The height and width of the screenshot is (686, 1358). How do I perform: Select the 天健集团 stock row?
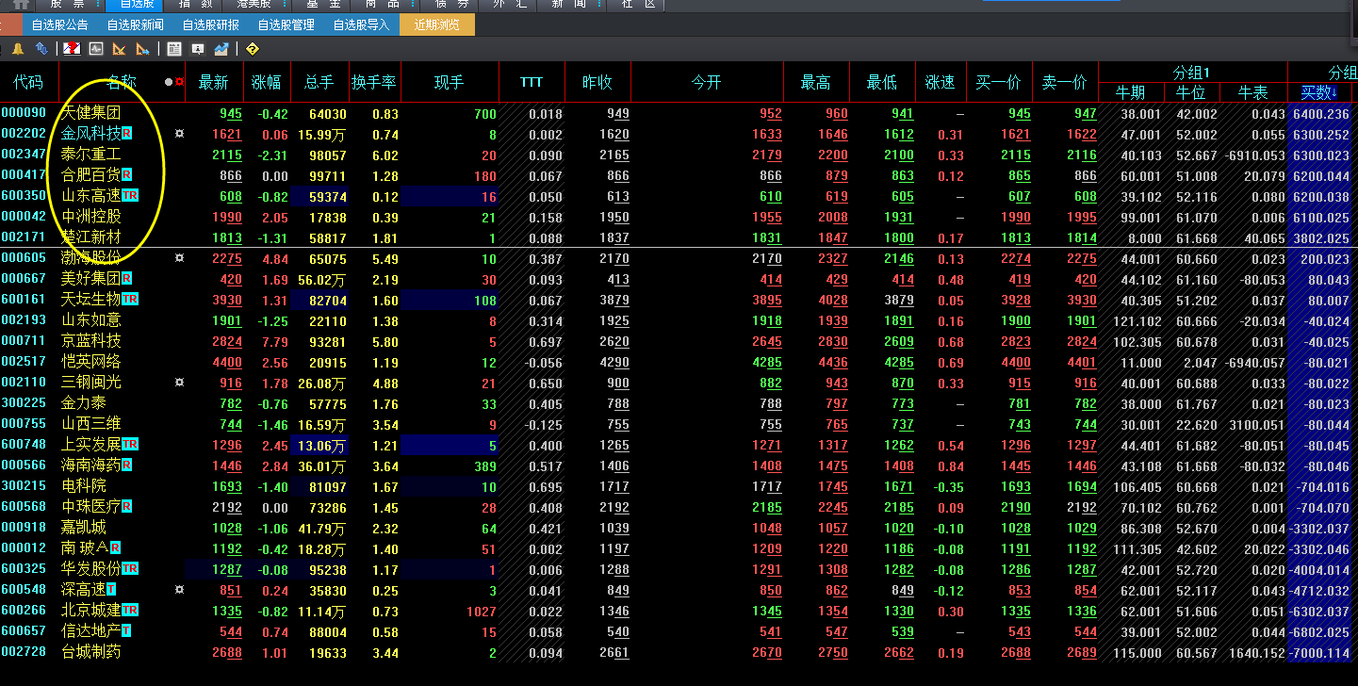pyautogui.click(x=91, y=114)
